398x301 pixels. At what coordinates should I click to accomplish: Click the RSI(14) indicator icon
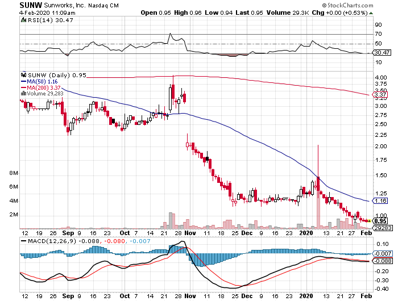pyautogui.click(x=24, y=20)
